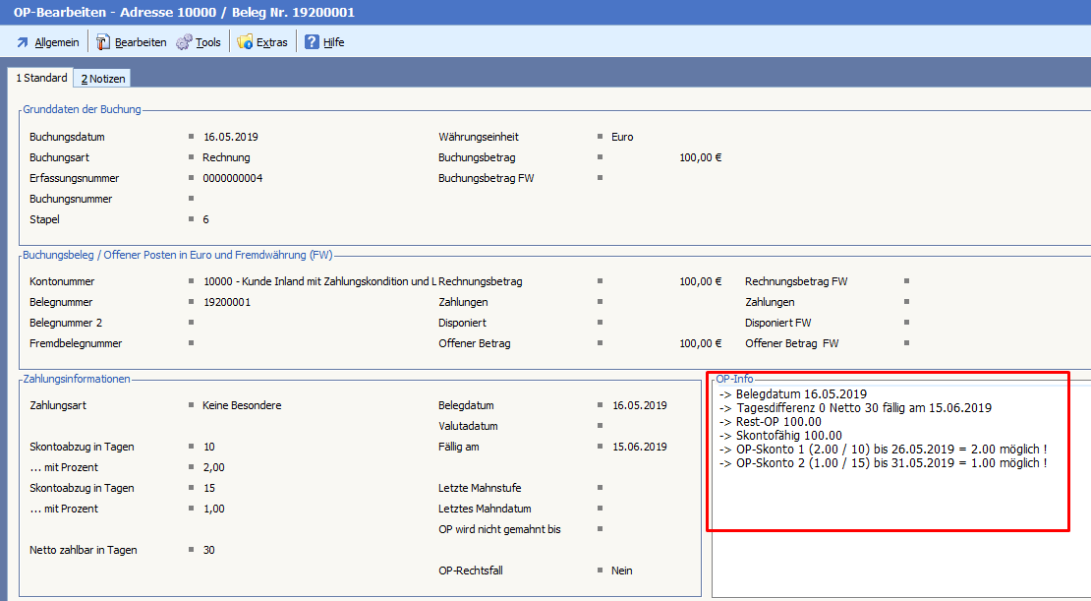Click the Erfassungsnummer value 0000000004

232,178
